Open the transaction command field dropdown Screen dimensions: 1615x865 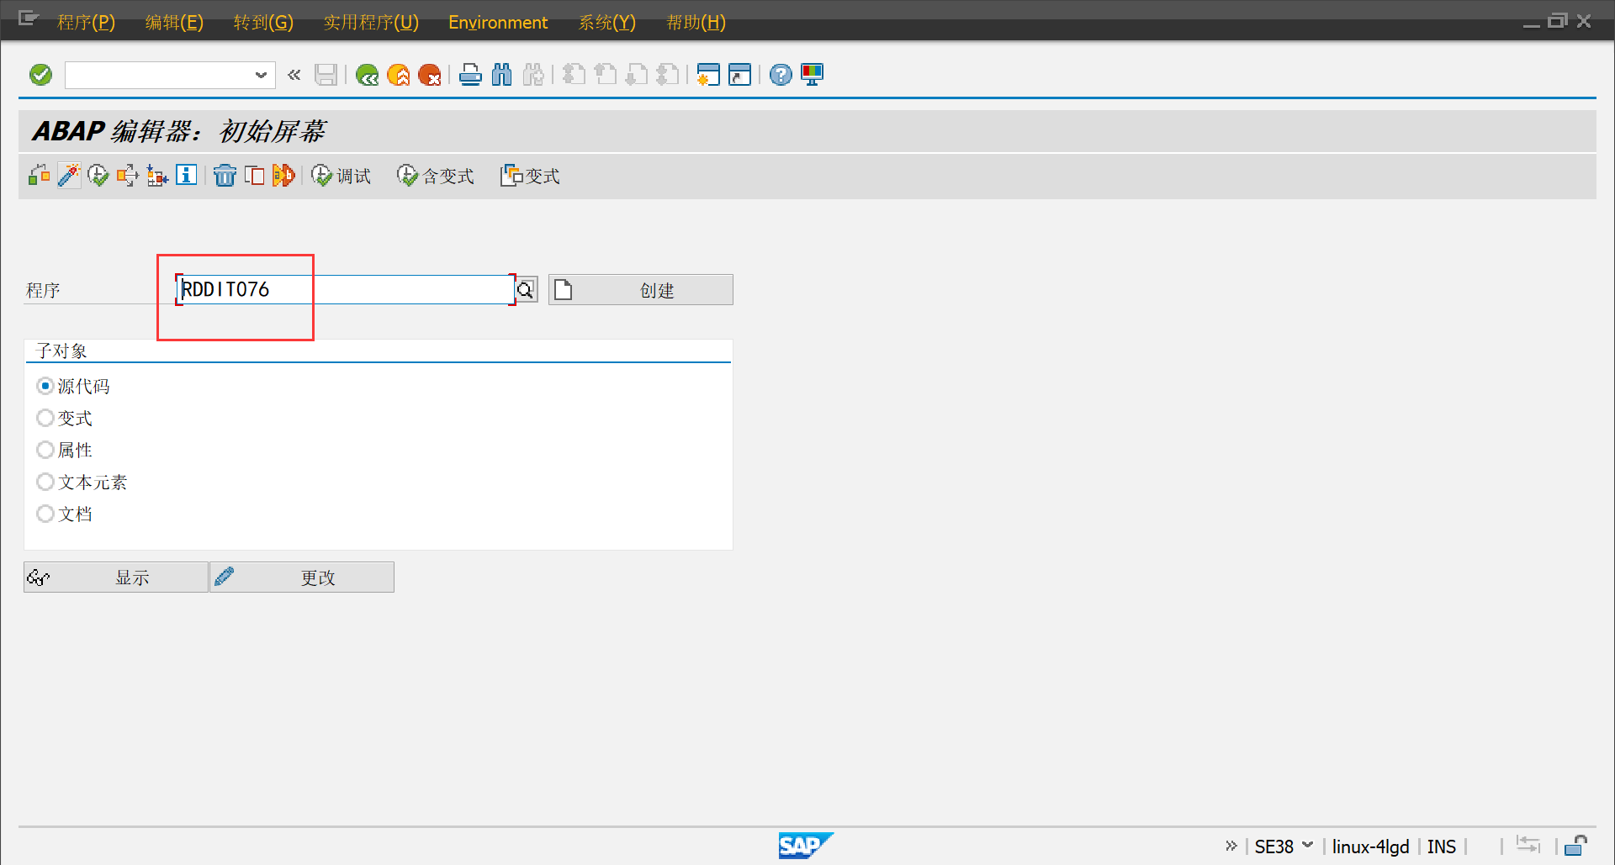(x=261, y=75)
